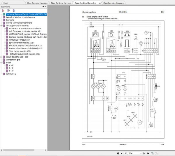Open Cab fan speed controller module A7

click(25, 31)
